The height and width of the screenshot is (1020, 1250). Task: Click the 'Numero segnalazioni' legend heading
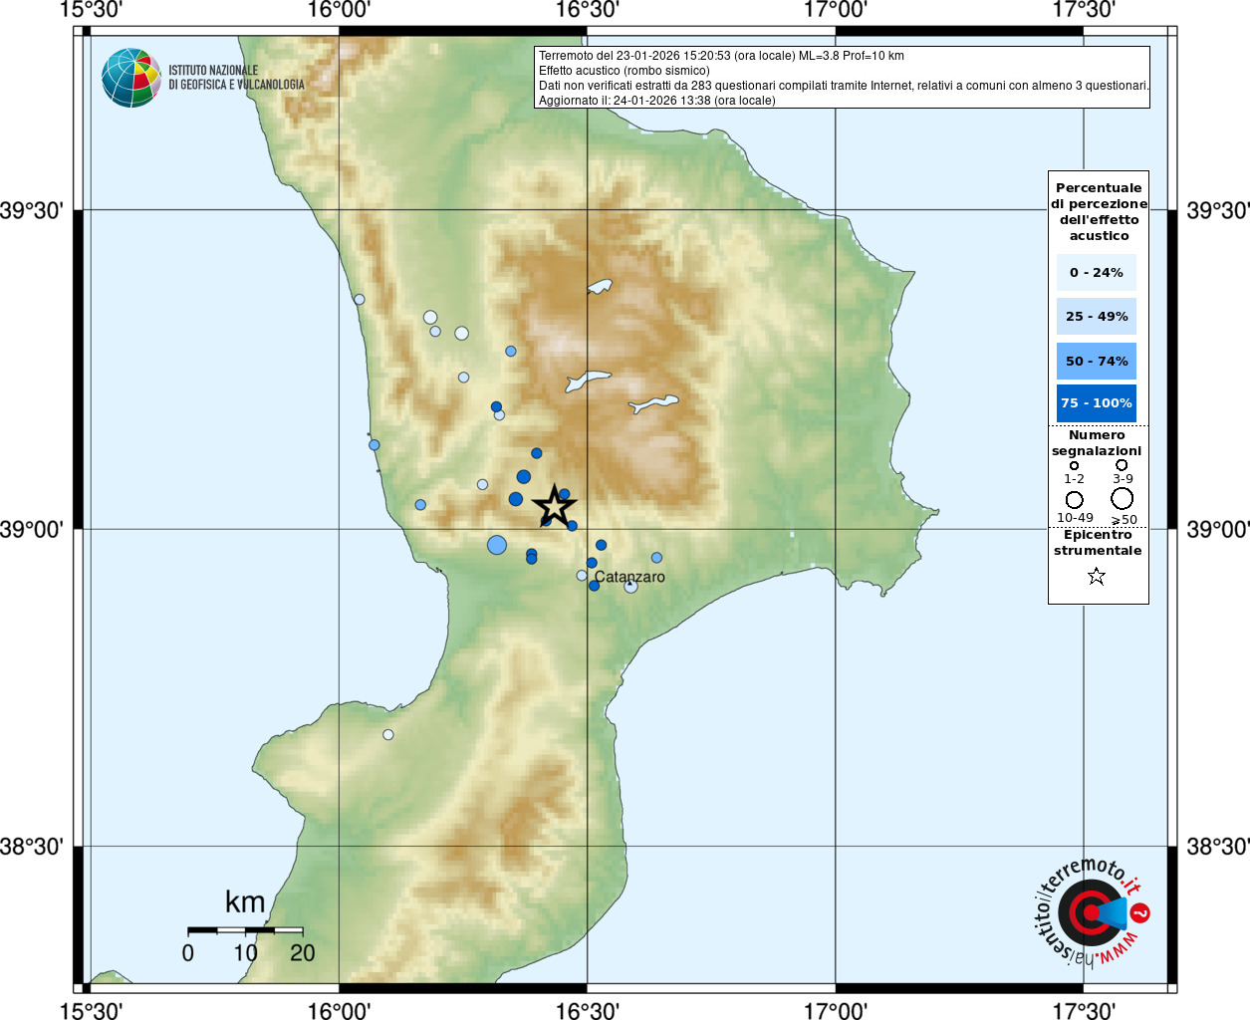(x=1097, y=443)
